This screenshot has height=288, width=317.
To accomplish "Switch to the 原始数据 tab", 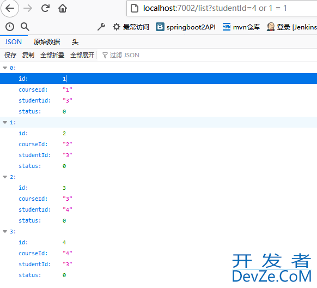I will click(x=47, y=42).
